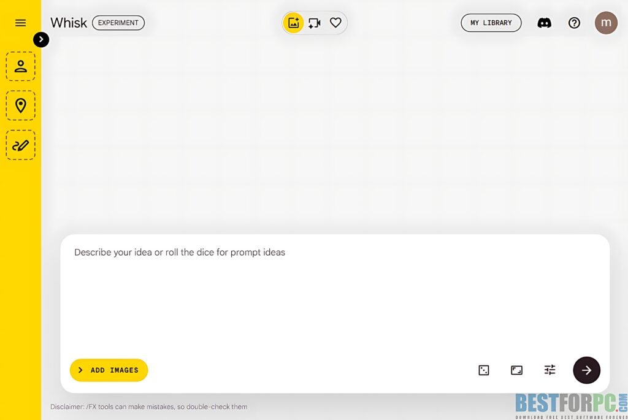Expand the sidebar with the black arrow button

tap(41, 39)
